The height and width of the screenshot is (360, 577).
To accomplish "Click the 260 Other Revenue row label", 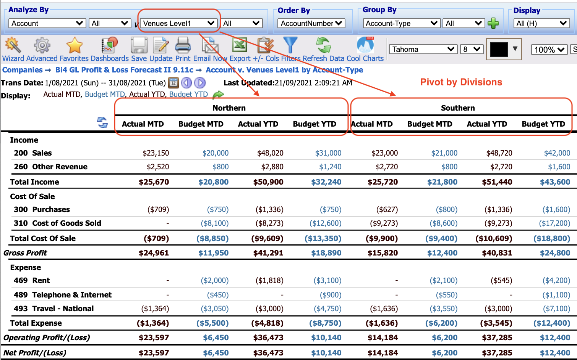I will point(51,167).
